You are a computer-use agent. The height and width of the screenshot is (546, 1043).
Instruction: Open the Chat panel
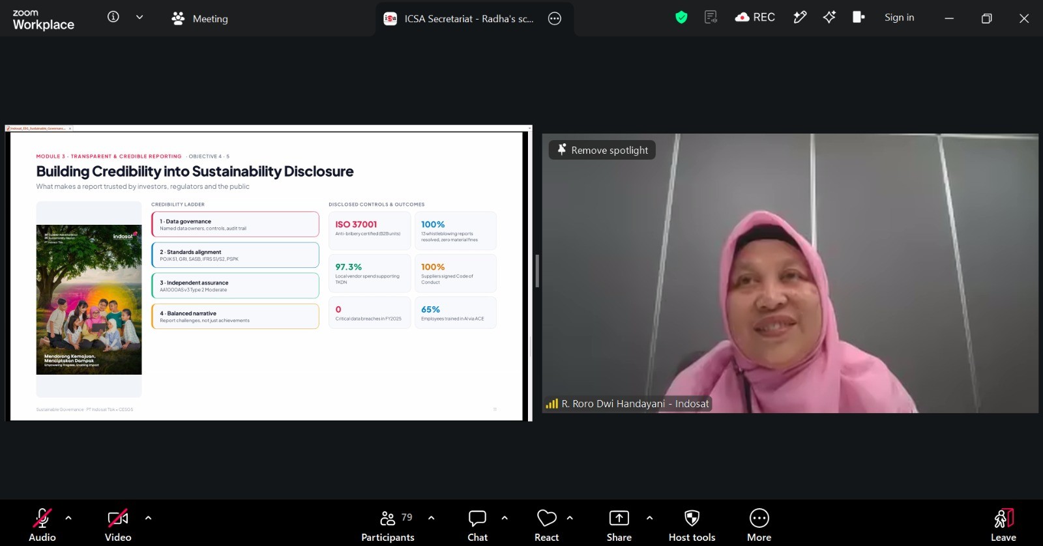[477, 525]
